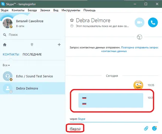Click the Skype logo in title bar
162x134 pixels.
(x=3, y=4)
